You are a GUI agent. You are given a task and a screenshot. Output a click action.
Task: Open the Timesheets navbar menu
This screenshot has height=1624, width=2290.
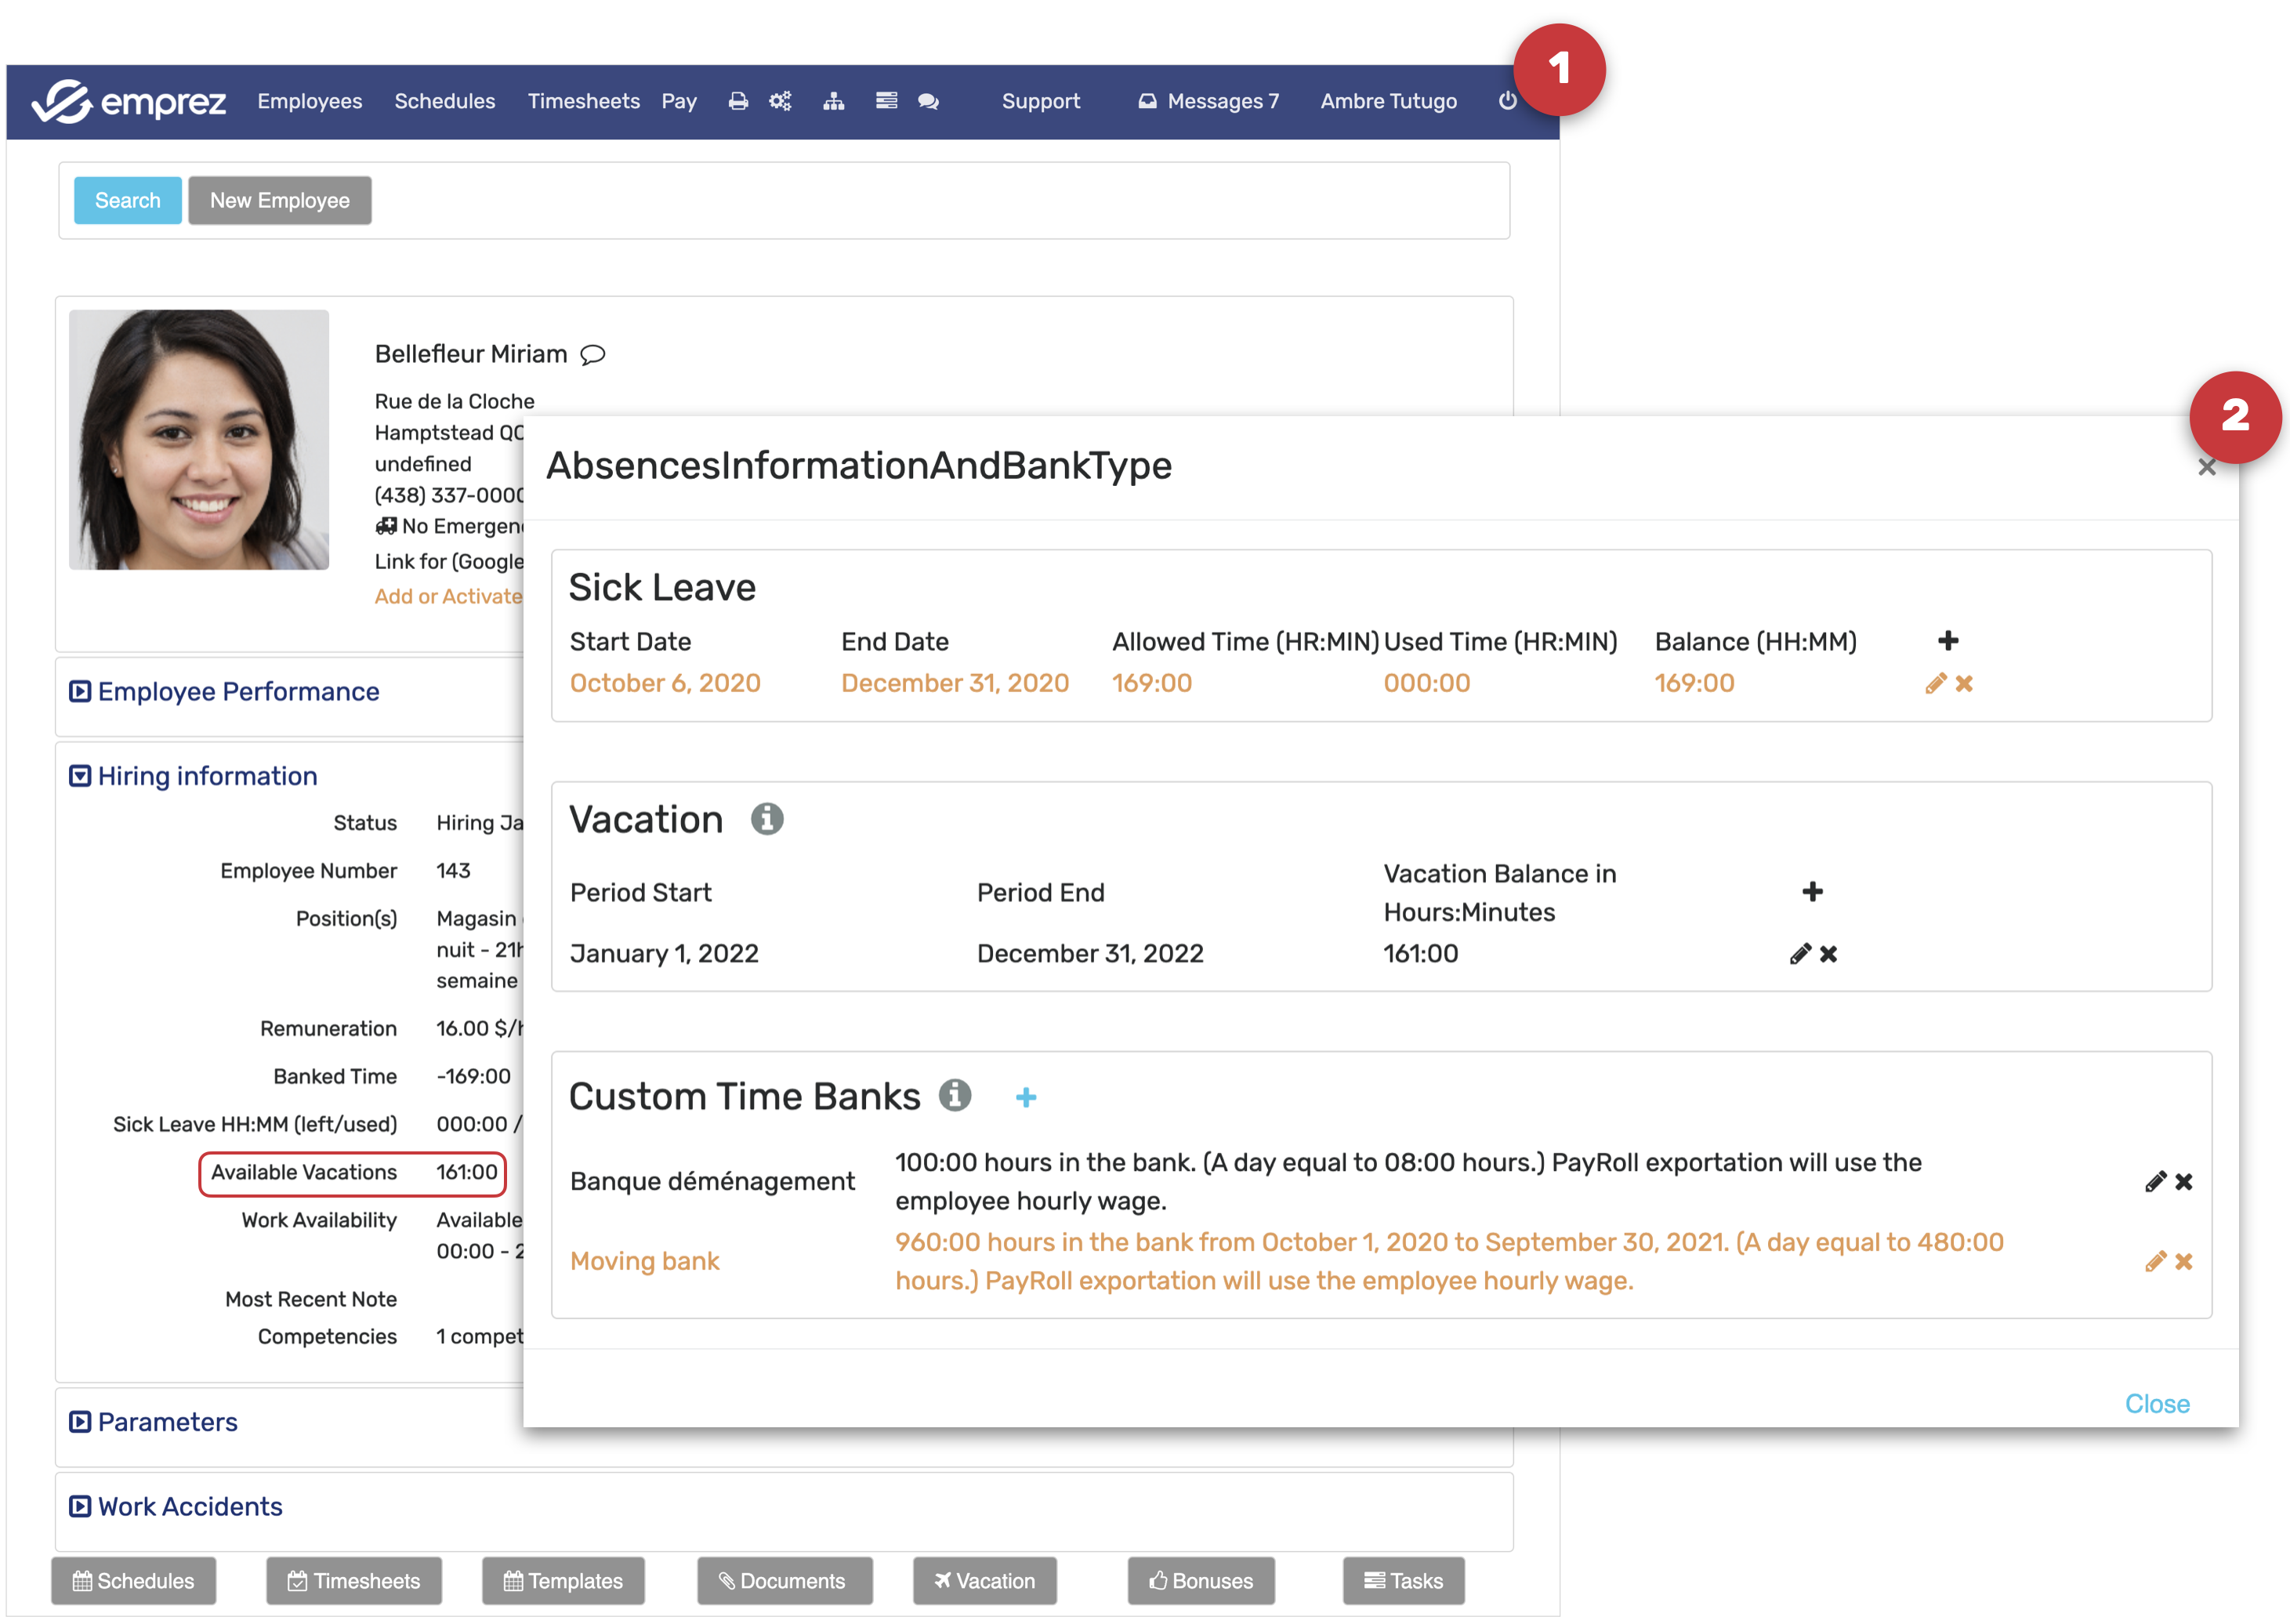[x=583, y=101]
